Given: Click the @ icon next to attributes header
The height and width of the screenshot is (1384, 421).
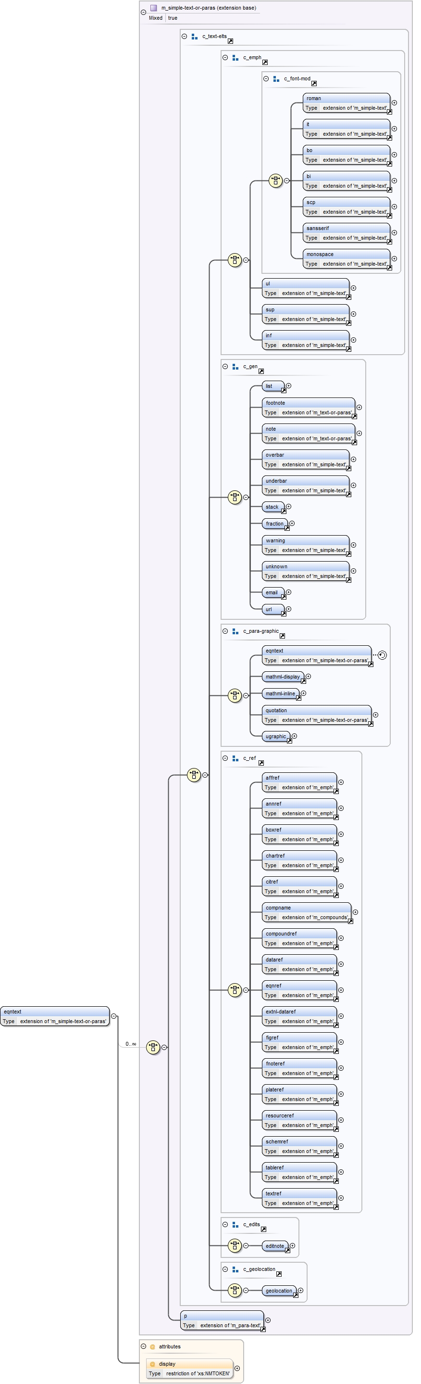Looking at the screenshot, I should tap(152, 1346).
